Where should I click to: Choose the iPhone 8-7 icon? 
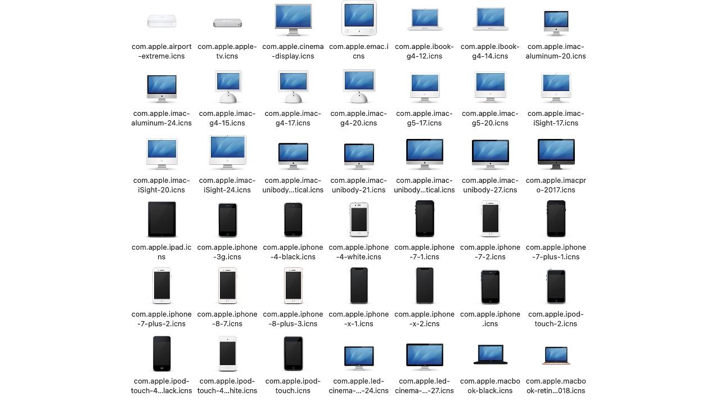227,285
